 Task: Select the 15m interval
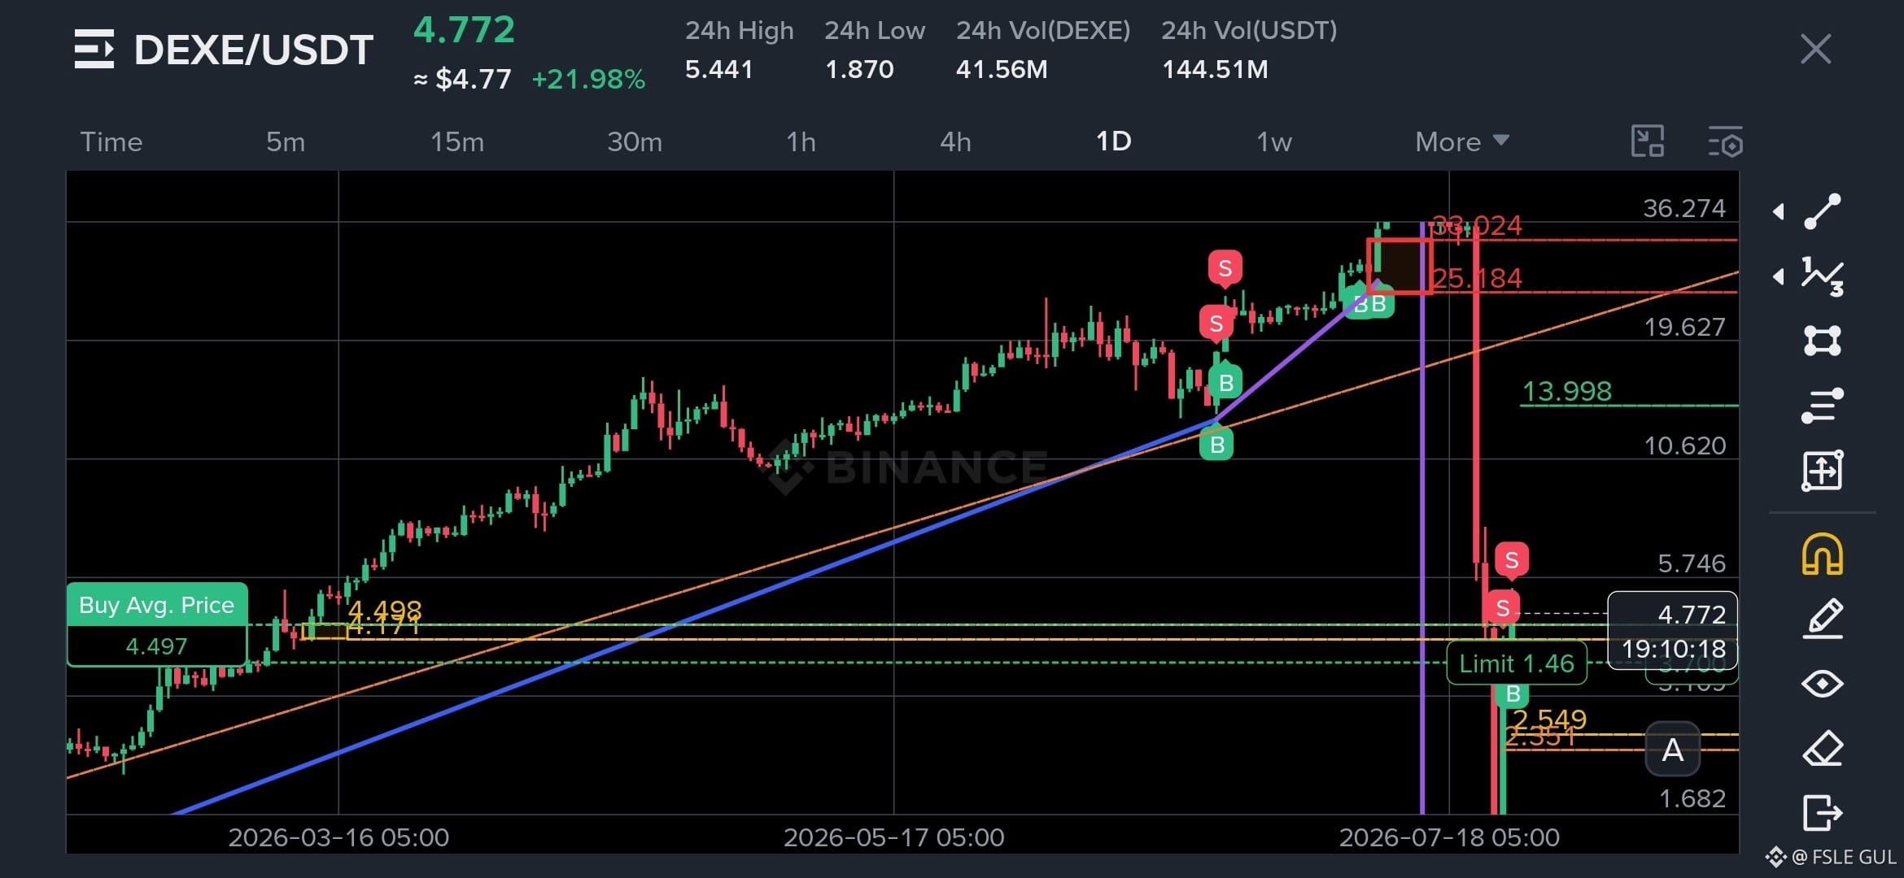[x=457, y=141]
